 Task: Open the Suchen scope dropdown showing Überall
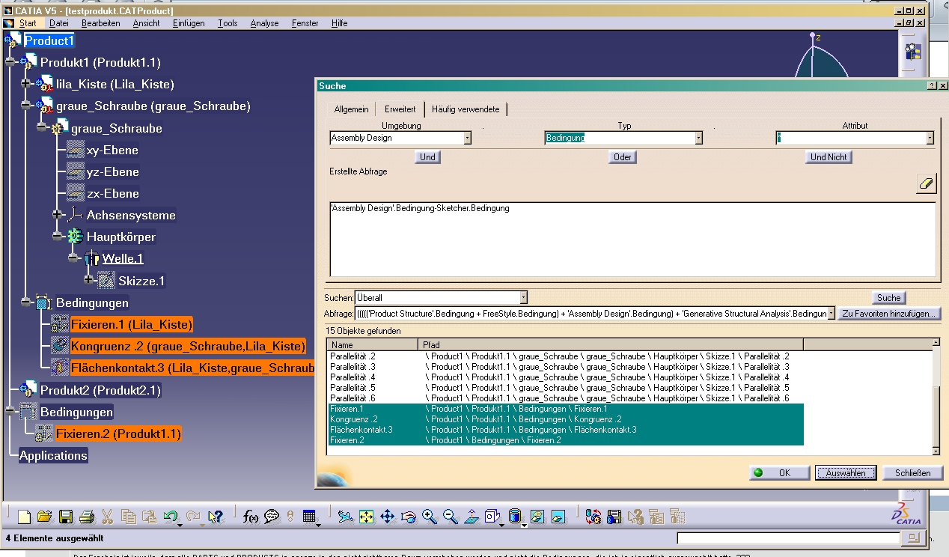523,297
